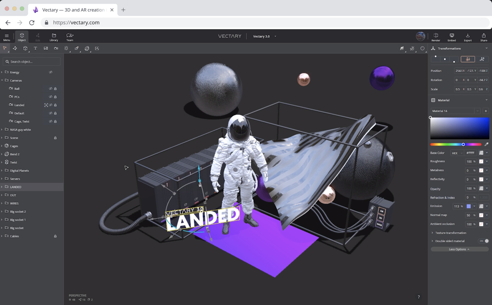Screen dimensions: 492x305
Task: Open the Material 14 dropdown
Action: (x=477, y=111)
